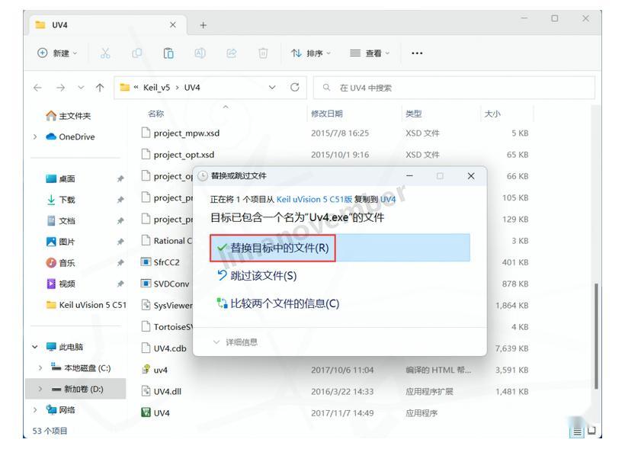Open recent locations chevron beside forward
The image size is (625, 449).
point(81,88)
